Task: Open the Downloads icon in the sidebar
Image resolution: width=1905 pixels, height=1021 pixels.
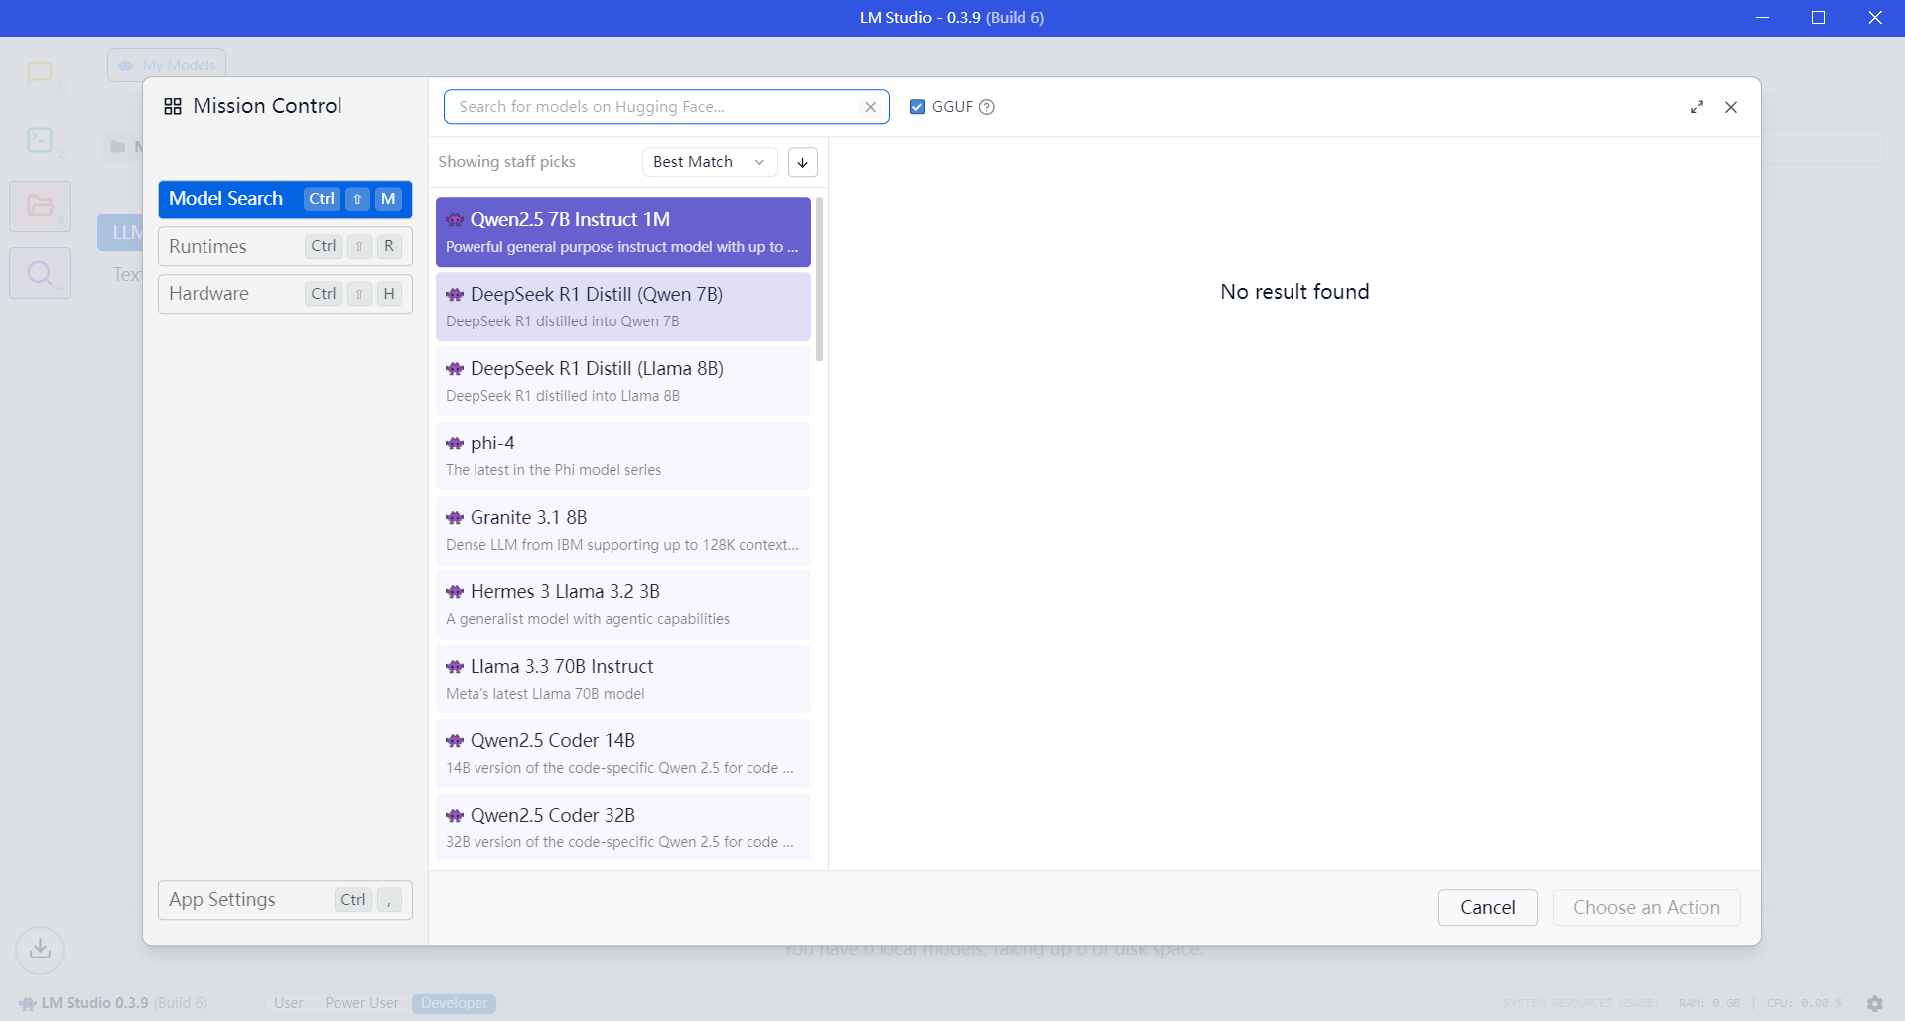Action: point(40,949)
